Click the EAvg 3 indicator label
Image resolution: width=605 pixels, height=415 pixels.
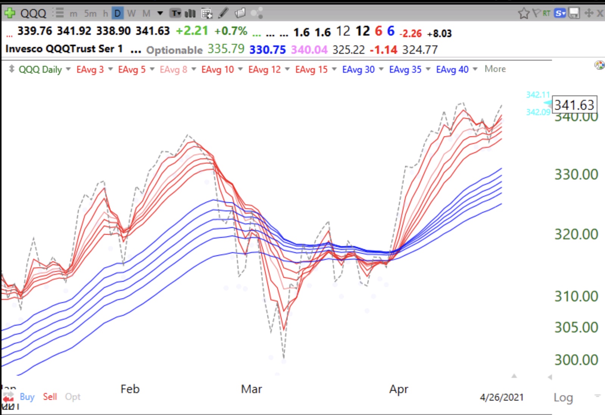click(90, 69)
